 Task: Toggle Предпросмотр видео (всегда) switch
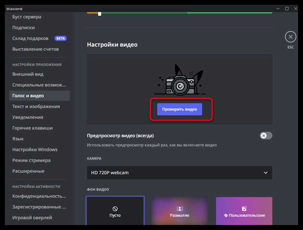pyautogui.click(x=266, y=136)
